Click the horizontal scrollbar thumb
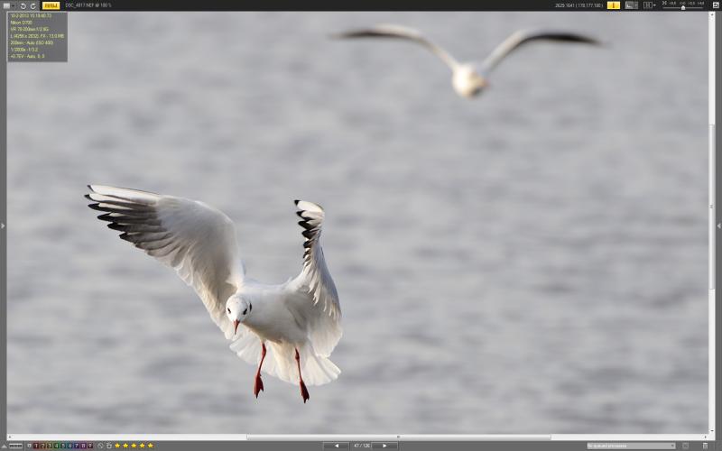The height and width of the screenshot is (451, 722). coord(398,437)
